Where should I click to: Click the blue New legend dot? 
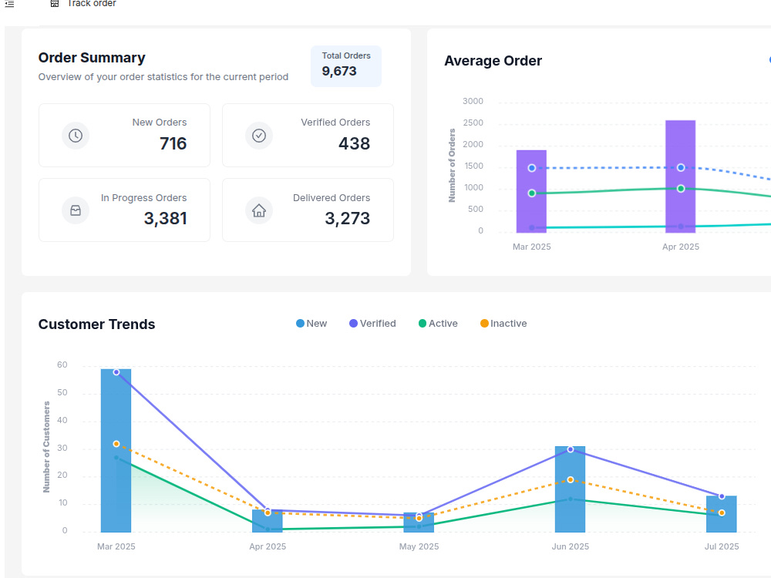coord(300,324)
